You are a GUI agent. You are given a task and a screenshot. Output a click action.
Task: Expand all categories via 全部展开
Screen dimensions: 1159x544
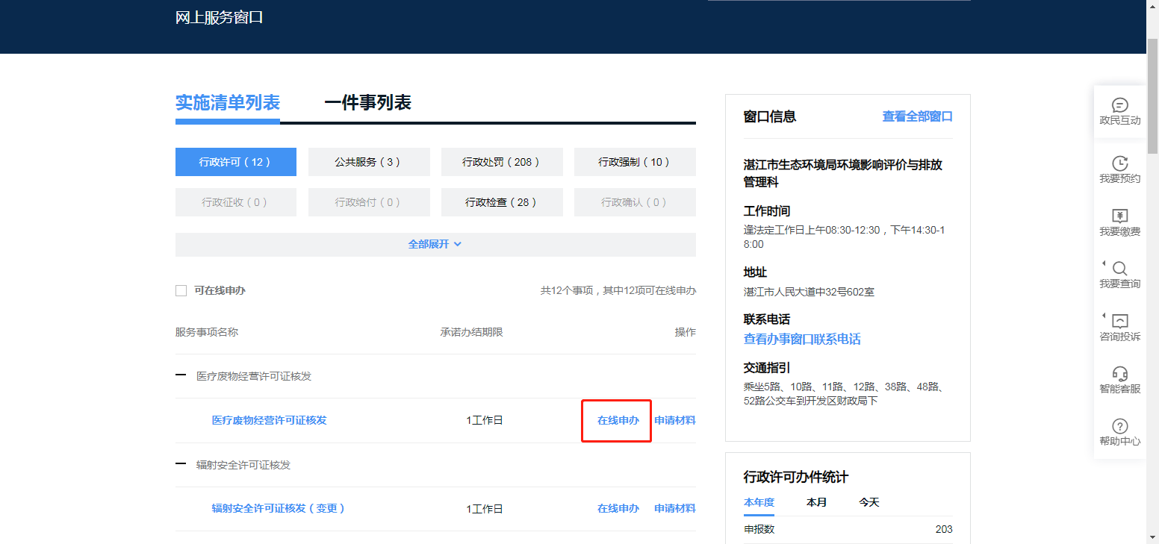pos(435,244)
